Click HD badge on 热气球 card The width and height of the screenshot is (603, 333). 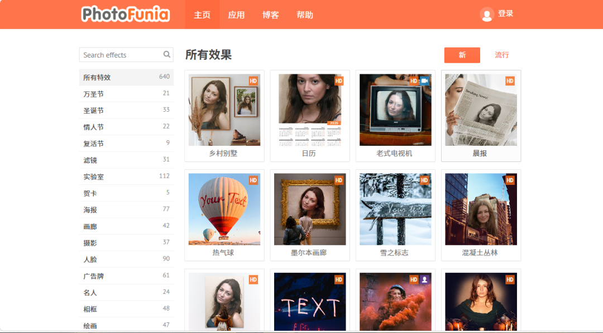(253, 180)
